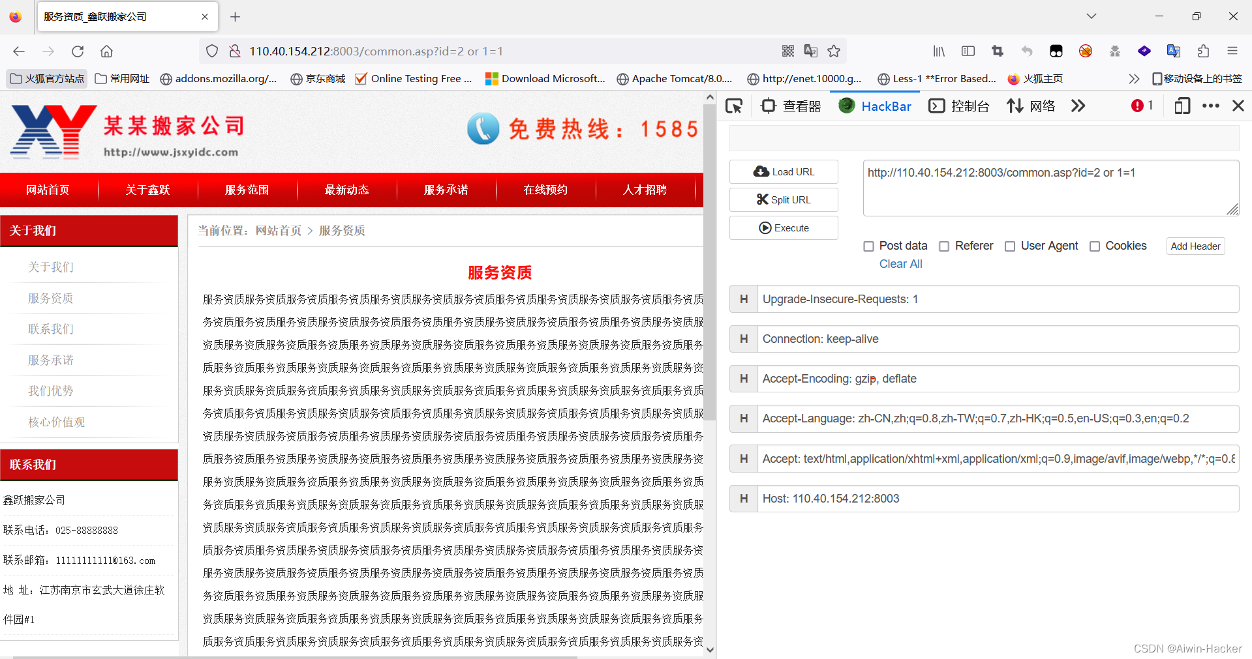Screen dimensions: 1252x659
Task: Open 火狐官方站点 bookmark folder
Action: [48, 79]
